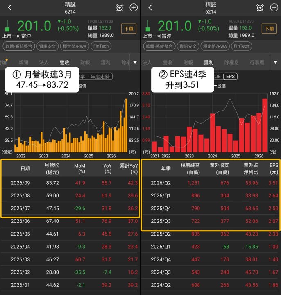
Task: Select the 軟體-系統整合 tag in right panel
Action: tap(159, 46)
